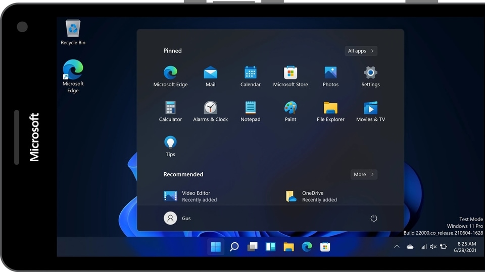The height and width of the screenshot is (272, 485).
Task: Show All apps list
Action: point(361,51)
